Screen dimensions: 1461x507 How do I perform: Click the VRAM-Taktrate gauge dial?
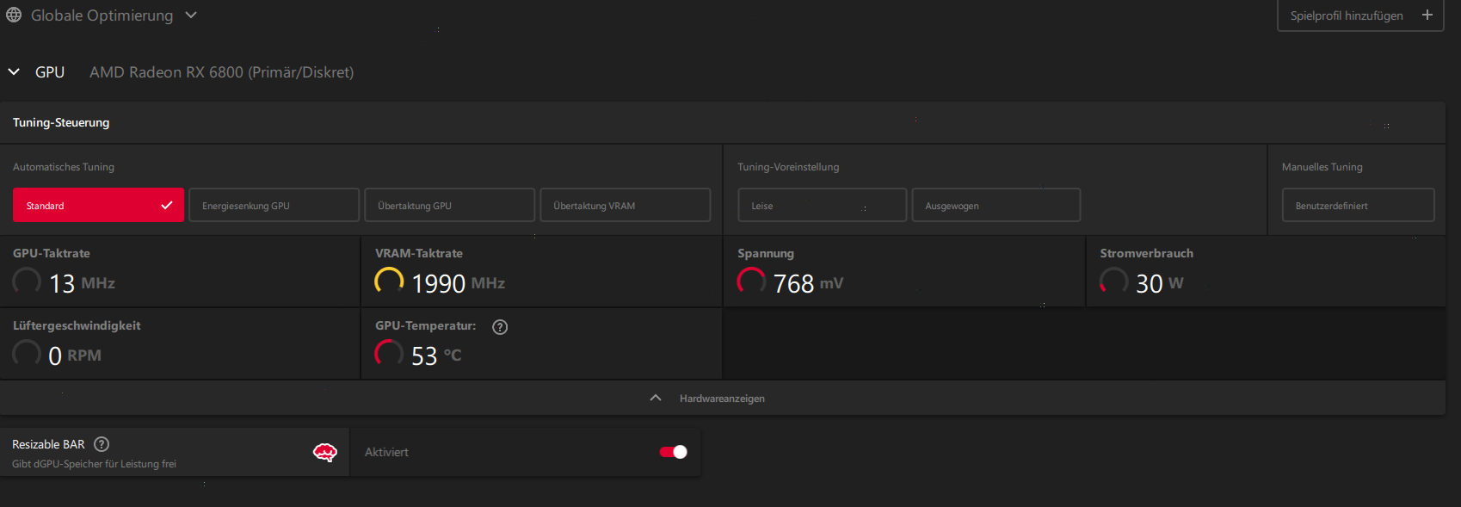pos(389,281)
